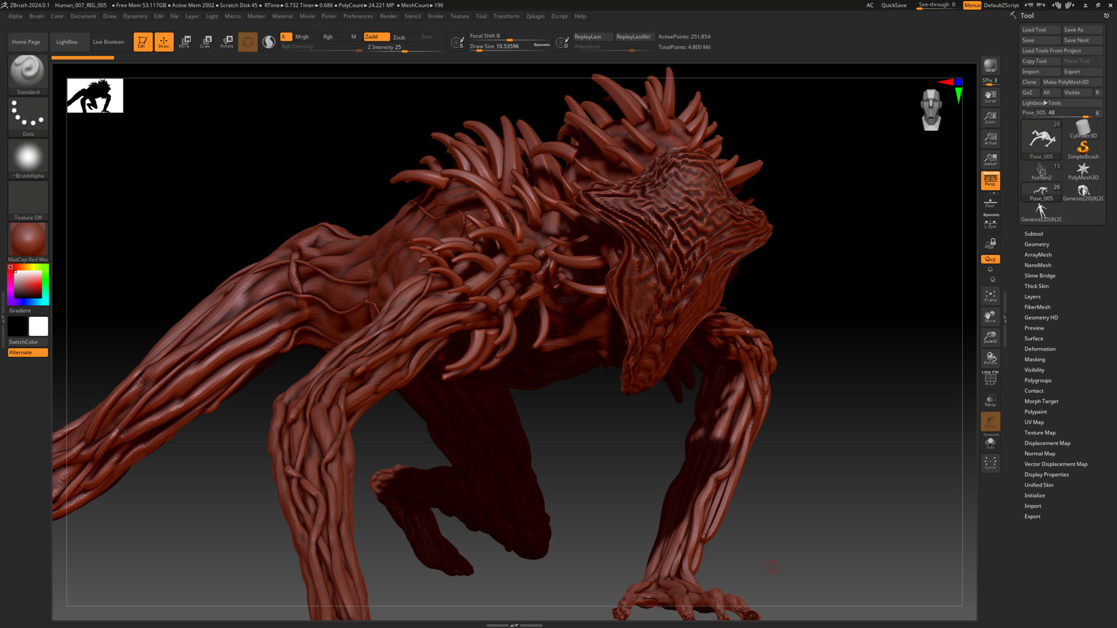Select the SimpleBrush tool icon
This screenshot has width=1117, height=628.
[1082, 148]
